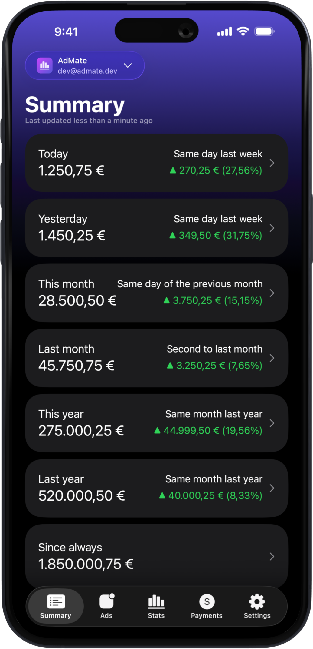Tap the cellular signal strength icon
This screenshot has height=649, width=313.
click(x=224, y=31)
